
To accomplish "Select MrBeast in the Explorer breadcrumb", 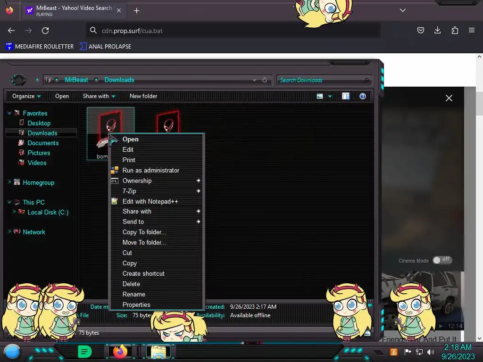I will 76,80.
